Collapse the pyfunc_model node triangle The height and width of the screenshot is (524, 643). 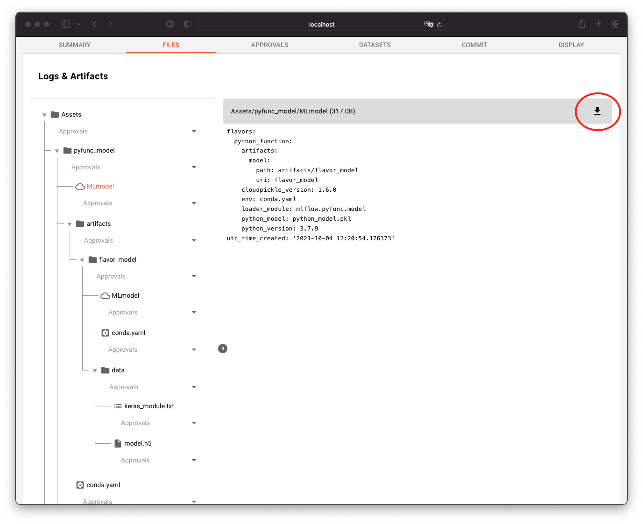coord(57,151)
